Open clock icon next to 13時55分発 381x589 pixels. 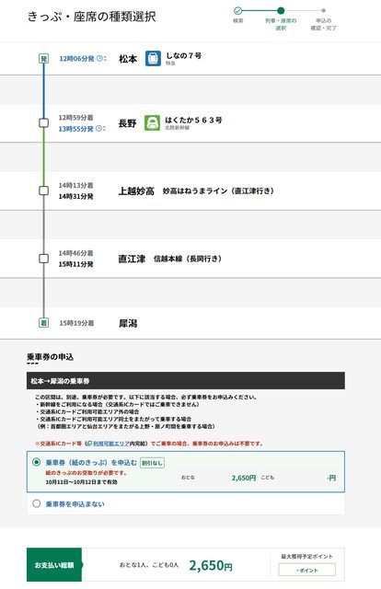pyautogui.click(x=100, y=129)
